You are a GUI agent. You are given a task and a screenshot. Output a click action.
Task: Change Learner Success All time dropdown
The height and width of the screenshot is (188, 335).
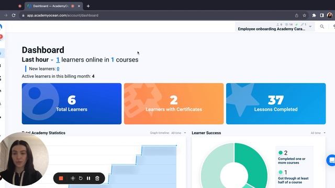318,133
